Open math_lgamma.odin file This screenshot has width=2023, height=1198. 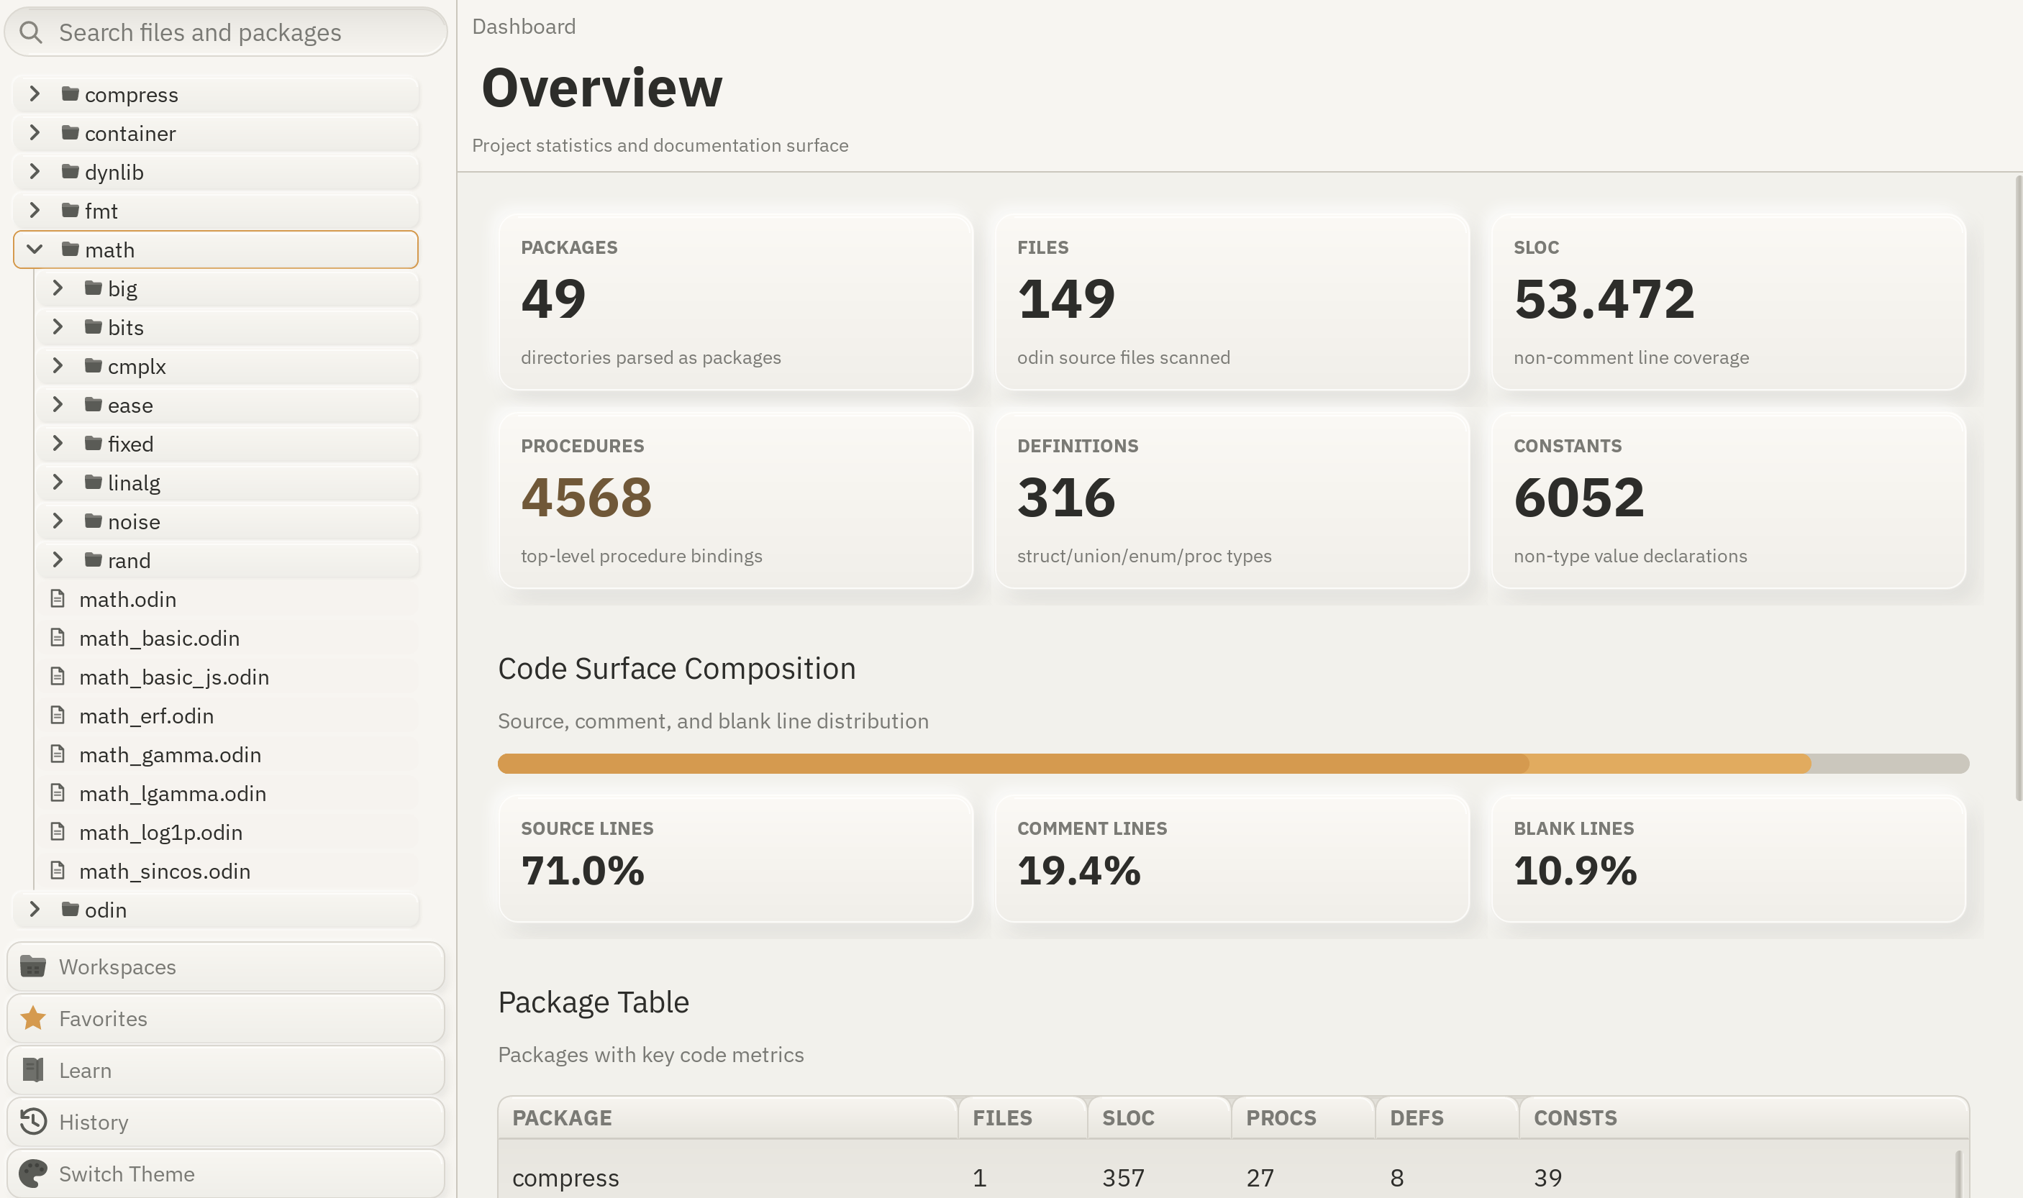pos(228,792)
